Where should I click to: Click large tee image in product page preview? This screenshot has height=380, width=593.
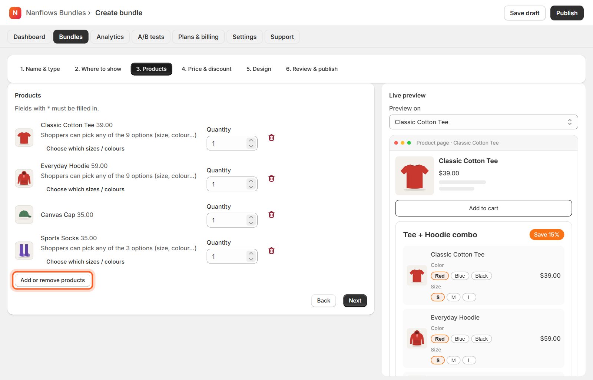(x=414, y=176)
